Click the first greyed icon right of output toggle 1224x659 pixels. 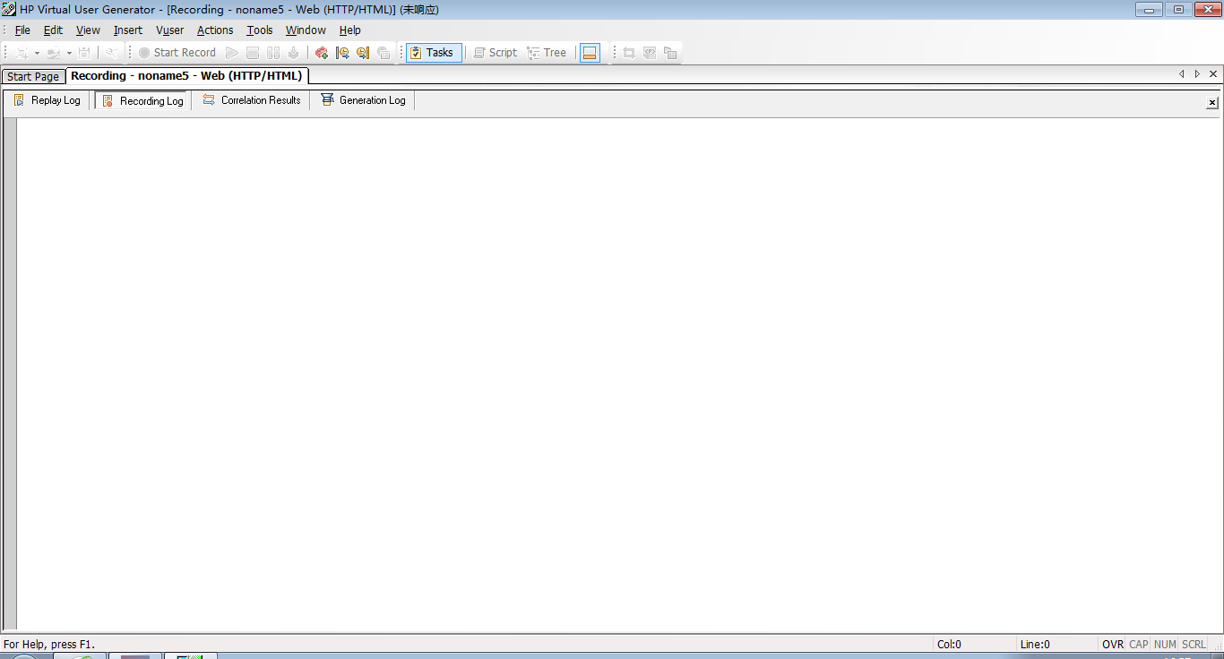tap(629, 53)
